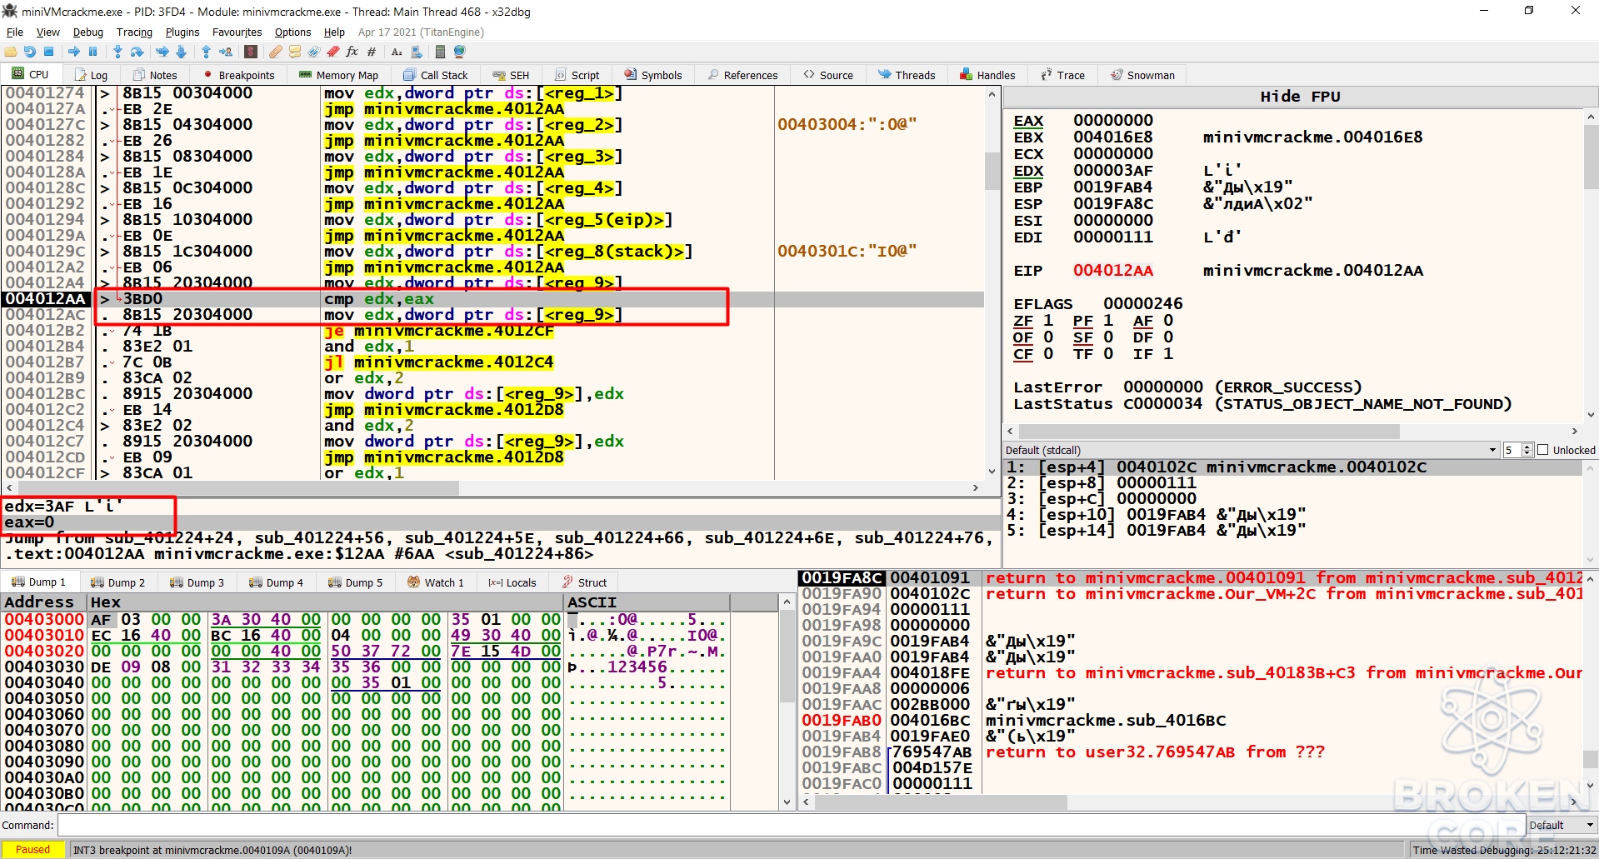Switch to the Memory Map tab

point(338,75)
